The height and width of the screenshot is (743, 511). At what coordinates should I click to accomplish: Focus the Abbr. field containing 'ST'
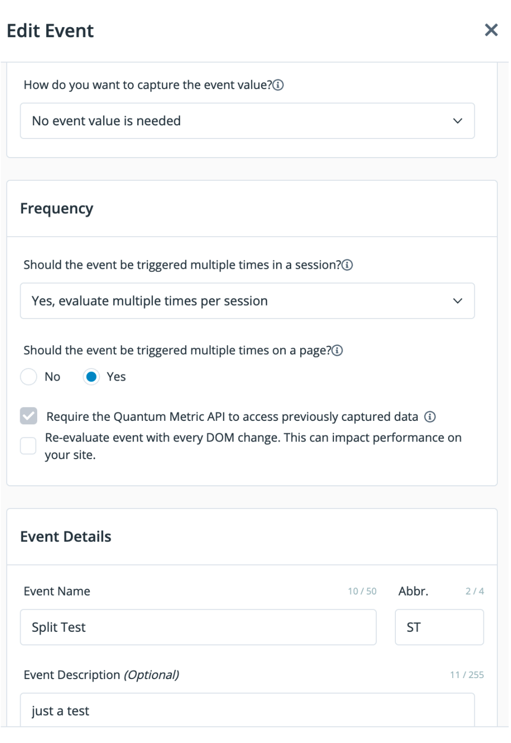439,627
